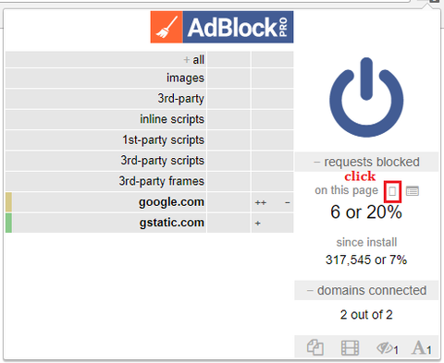Click the letter A remote fonts icon
444x363 pixels.
click(422, 348)
